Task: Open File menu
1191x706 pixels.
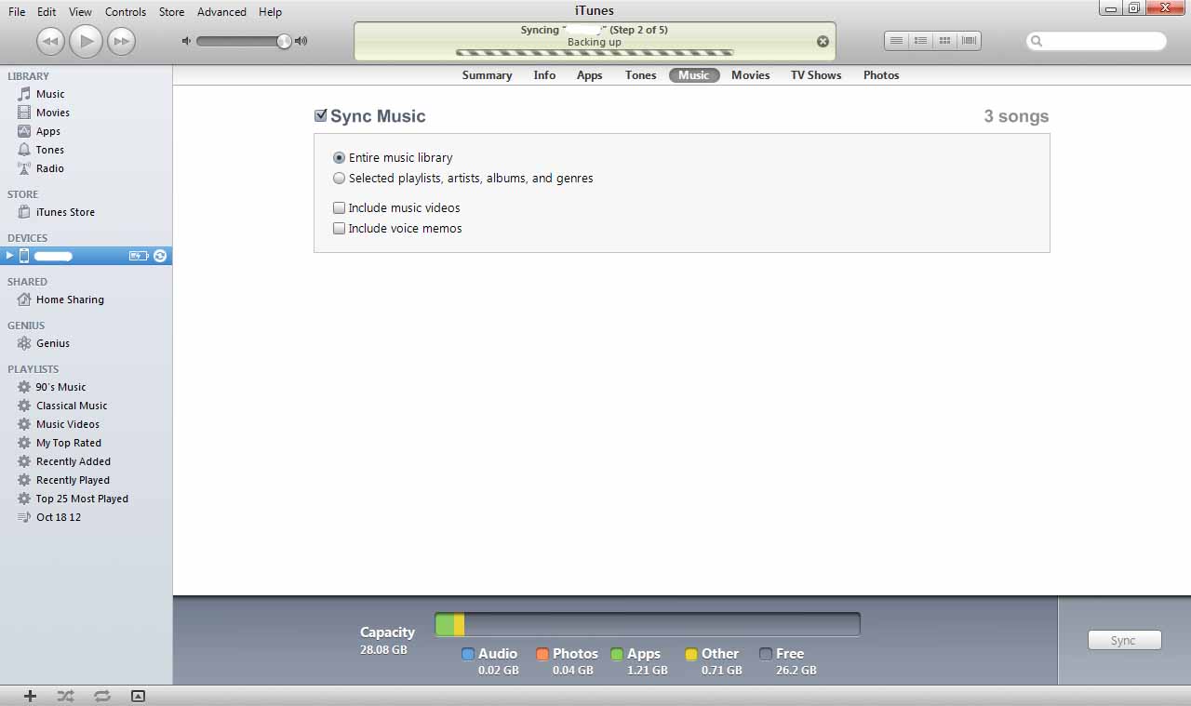Action: (17, 12)
